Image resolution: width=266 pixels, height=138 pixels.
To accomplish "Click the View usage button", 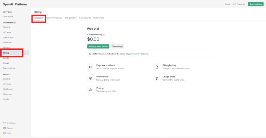I will pyautogui.click(x=117, y=46).
